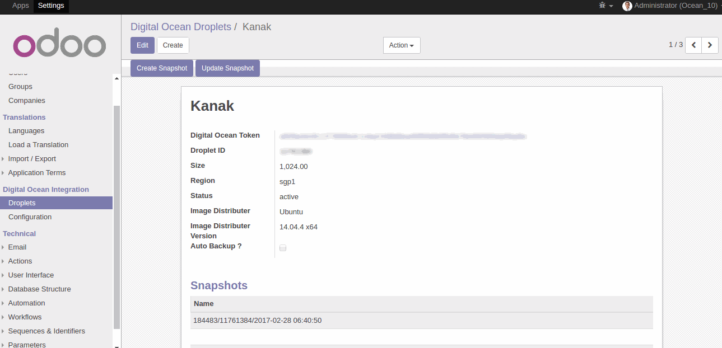Click the Administrator avatar picture

tap(627, 6)
